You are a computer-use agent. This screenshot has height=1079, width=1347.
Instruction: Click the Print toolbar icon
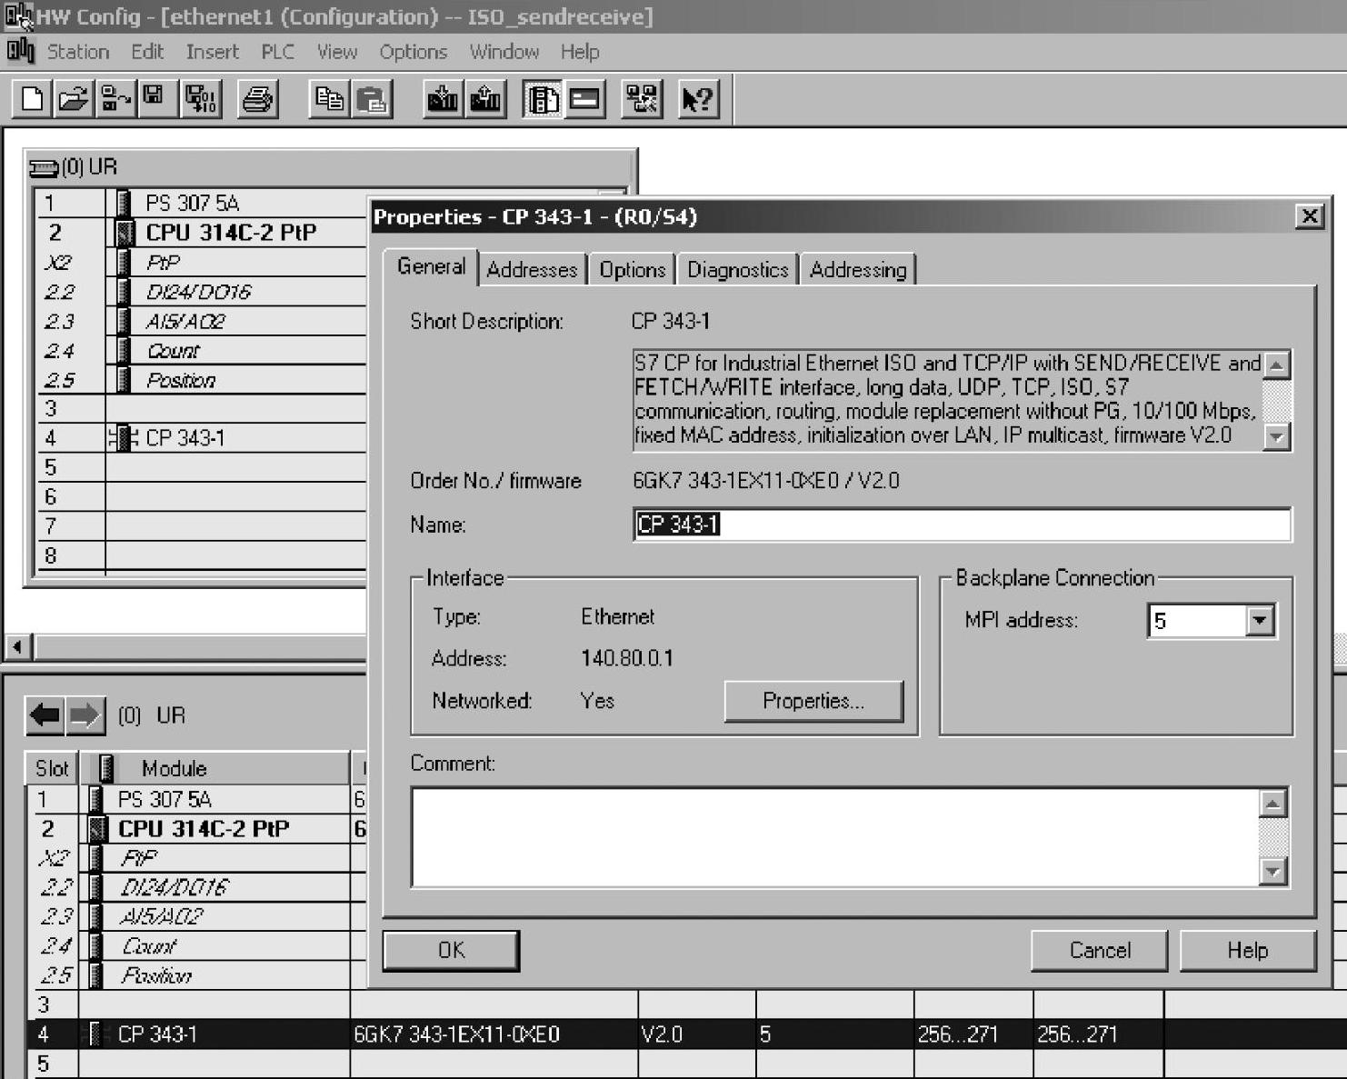click(258, 98)
